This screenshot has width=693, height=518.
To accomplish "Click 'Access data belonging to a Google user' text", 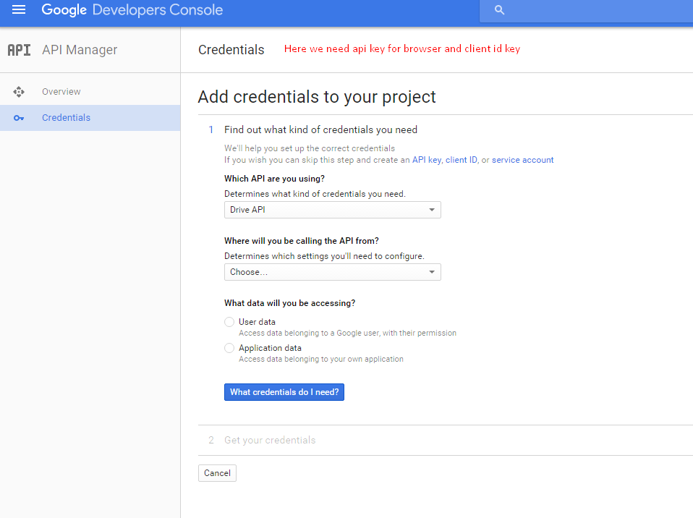I will pyautogui.click(x=347, y=334).
